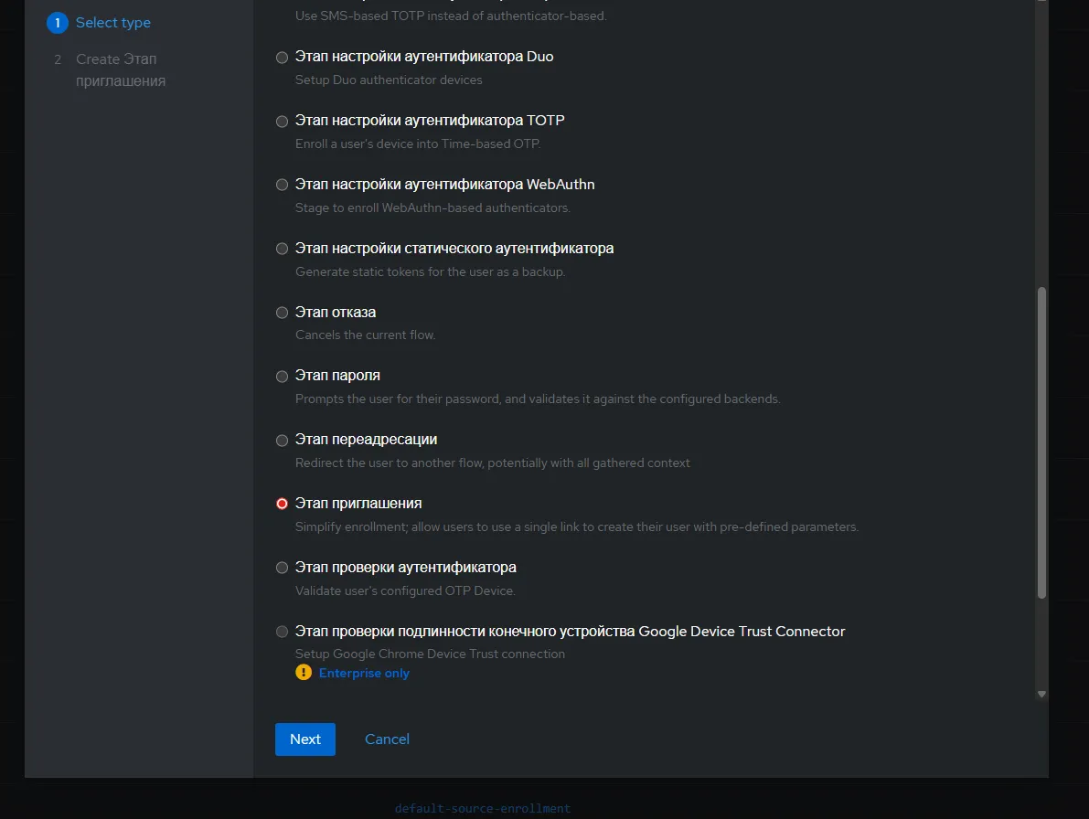Click the warning icon beside Enterprise only
This screenshot has height=819, width=1089.
tap(303, 672)
